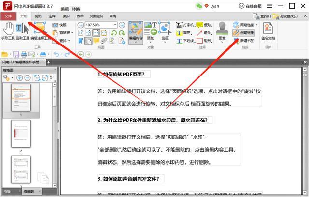This screenshot has width=309, height=197.
Task: Toggle the bookmarks panel ribbon icon
Action: point(81,41)
